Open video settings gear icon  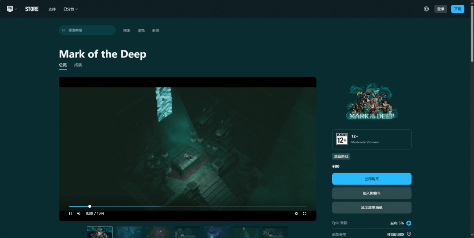[x=296, y=213]
